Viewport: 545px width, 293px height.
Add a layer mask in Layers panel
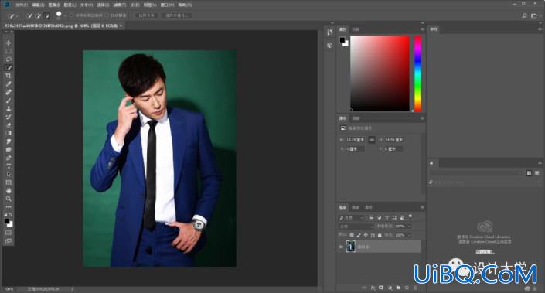(381, 288)
